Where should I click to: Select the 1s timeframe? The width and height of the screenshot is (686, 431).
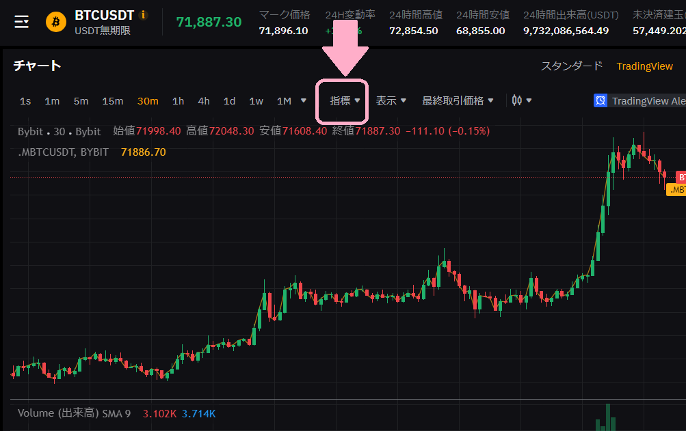tap(25, 101)
